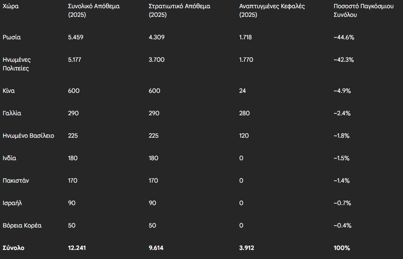
Task: Click the Χώρα column header
Action: 10,6
